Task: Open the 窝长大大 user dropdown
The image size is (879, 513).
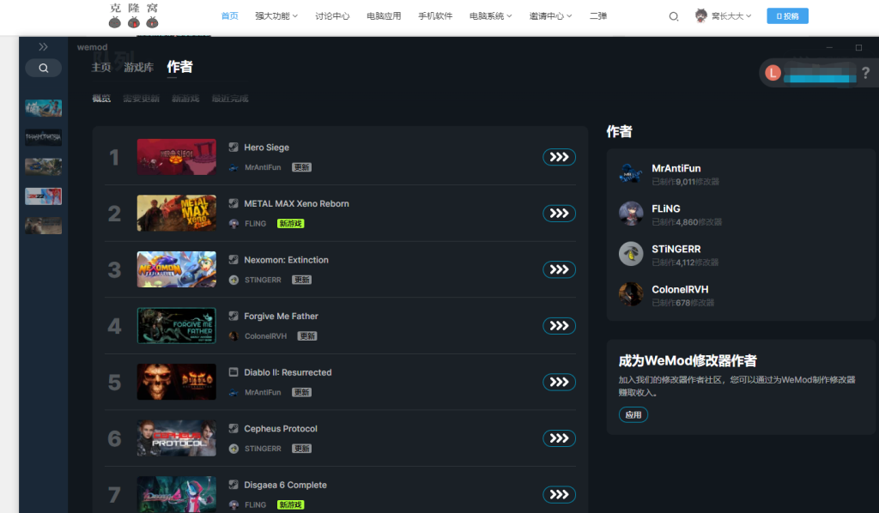Action: pos(731,16)
